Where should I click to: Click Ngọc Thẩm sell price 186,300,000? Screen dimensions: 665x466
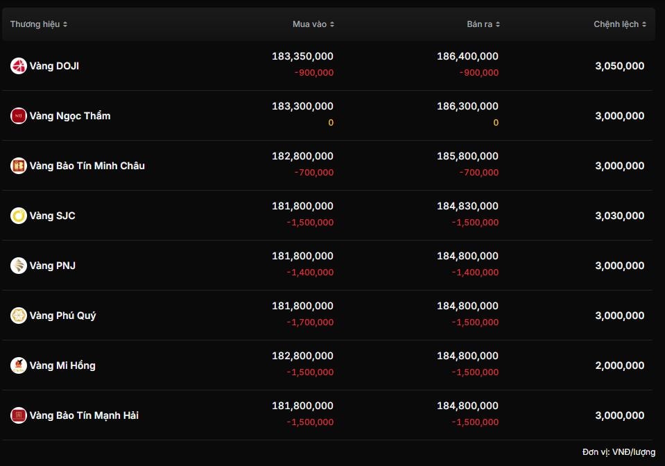click(x=467, y=106)
